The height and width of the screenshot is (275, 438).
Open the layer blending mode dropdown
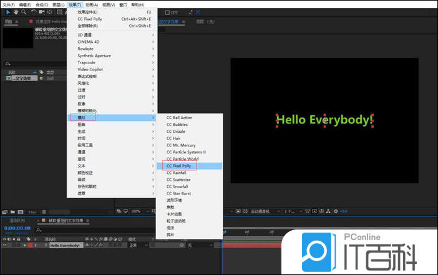[138, 246]
